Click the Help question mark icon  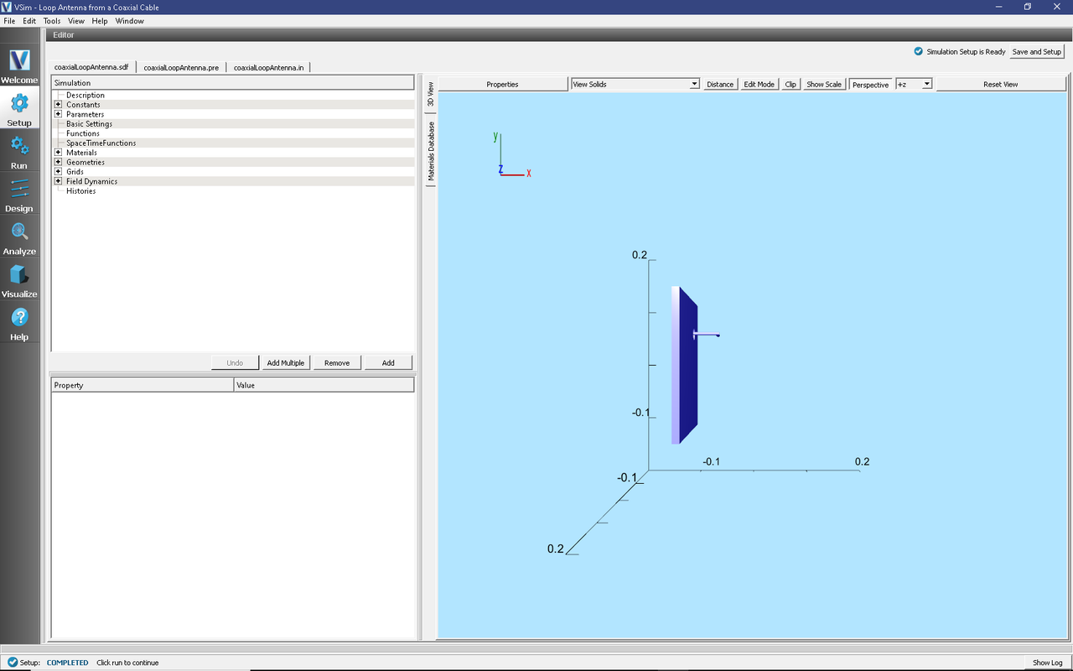point(19,318)
